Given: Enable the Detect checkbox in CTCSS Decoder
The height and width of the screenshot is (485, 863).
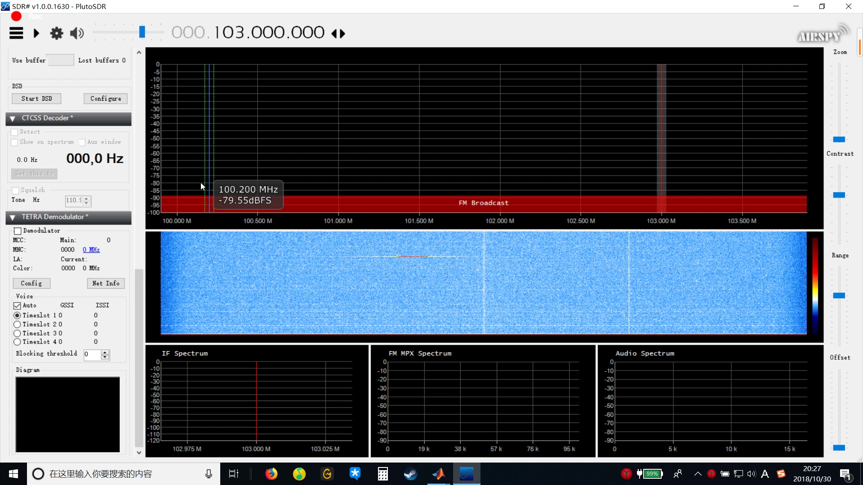Looking at the screenshot, I should pos(14,132).
